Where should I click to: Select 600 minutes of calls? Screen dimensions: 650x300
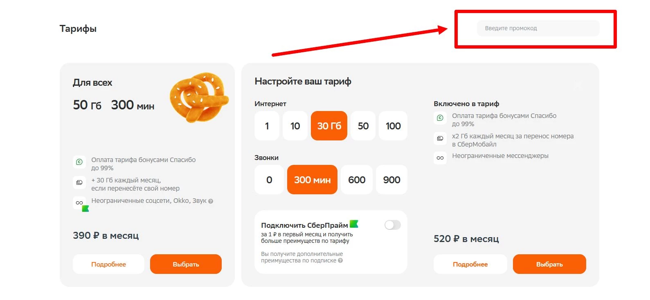pos(356,180)
